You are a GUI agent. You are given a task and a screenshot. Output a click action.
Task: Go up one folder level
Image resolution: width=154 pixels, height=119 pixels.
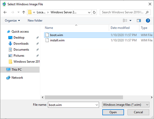pos(24,12)
